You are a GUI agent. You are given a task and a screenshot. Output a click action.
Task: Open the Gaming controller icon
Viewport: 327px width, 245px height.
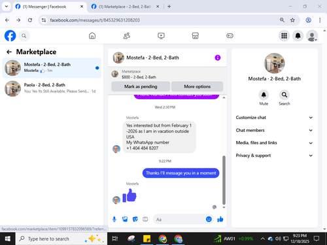click(x=230, y=36)
